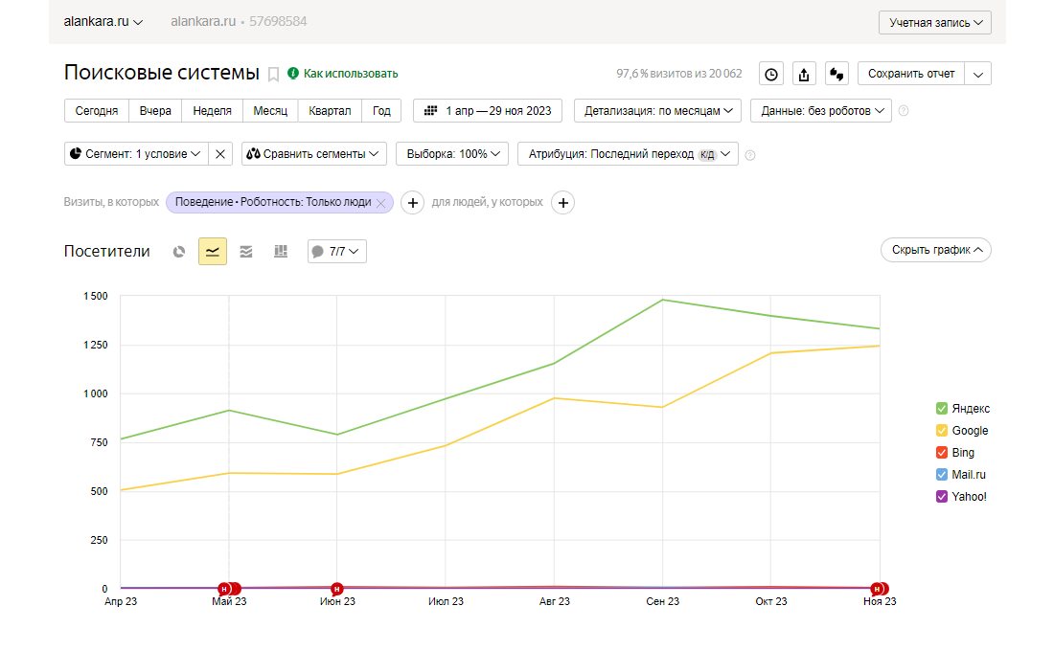Open the thumbs feedback icon
The image size is (1054, 651).
[836, 74]
